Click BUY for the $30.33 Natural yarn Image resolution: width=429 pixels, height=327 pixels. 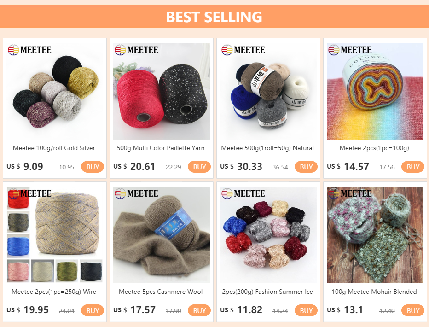tap(306, 167)
